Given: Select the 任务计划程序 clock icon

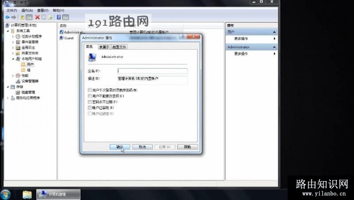Looking at the screenshot, I should pyautogui.click(x=18, y=36).
